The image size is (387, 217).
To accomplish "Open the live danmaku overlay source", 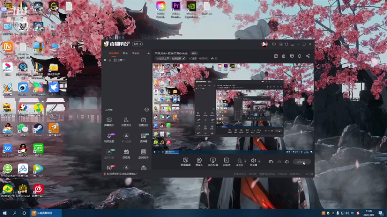I will pos(186,162).
